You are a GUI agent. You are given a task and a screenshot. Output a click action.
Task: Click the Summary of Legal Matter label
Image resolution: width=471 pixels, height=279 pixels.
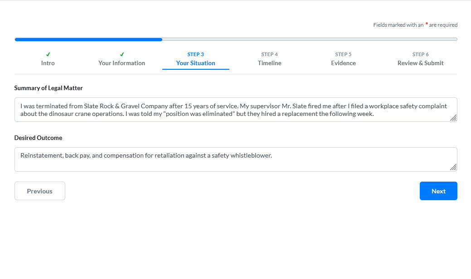click(x=49, y=88)
